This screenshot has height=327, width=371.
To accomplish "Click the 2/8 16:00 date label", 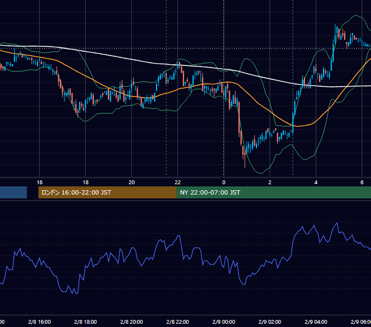I will pyautogui.click(x=39, y=322).
